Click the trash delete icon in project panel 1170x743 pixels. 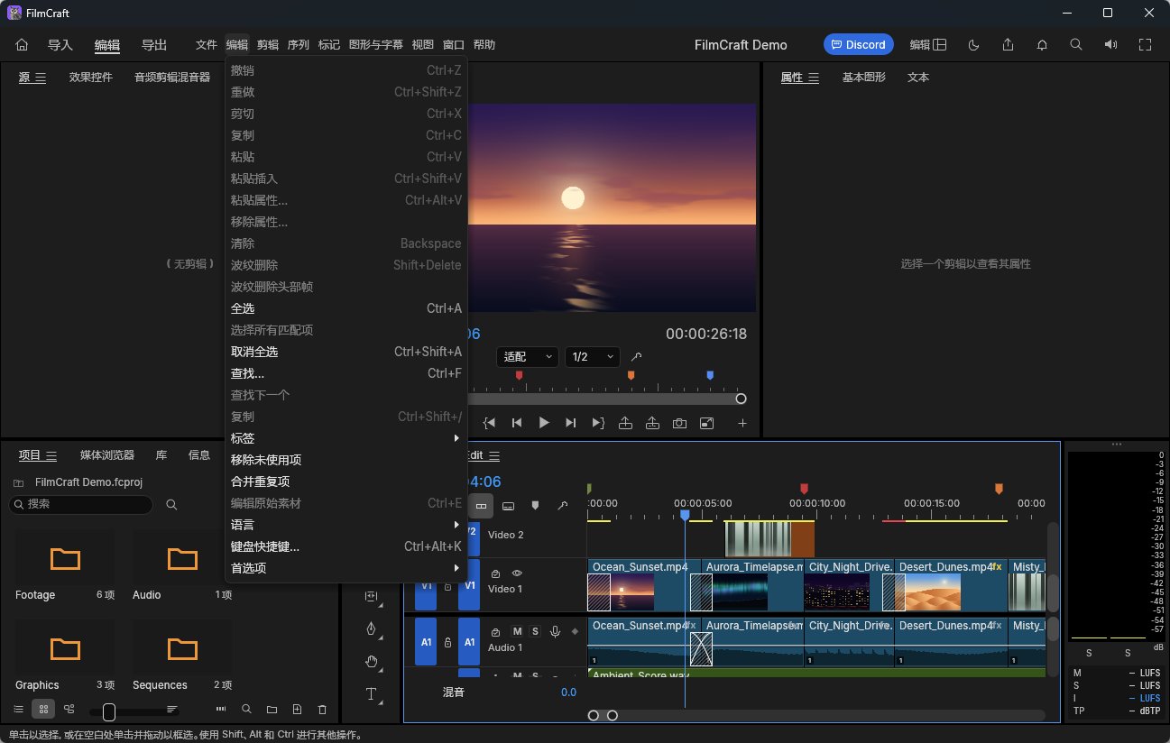[323, 710]
